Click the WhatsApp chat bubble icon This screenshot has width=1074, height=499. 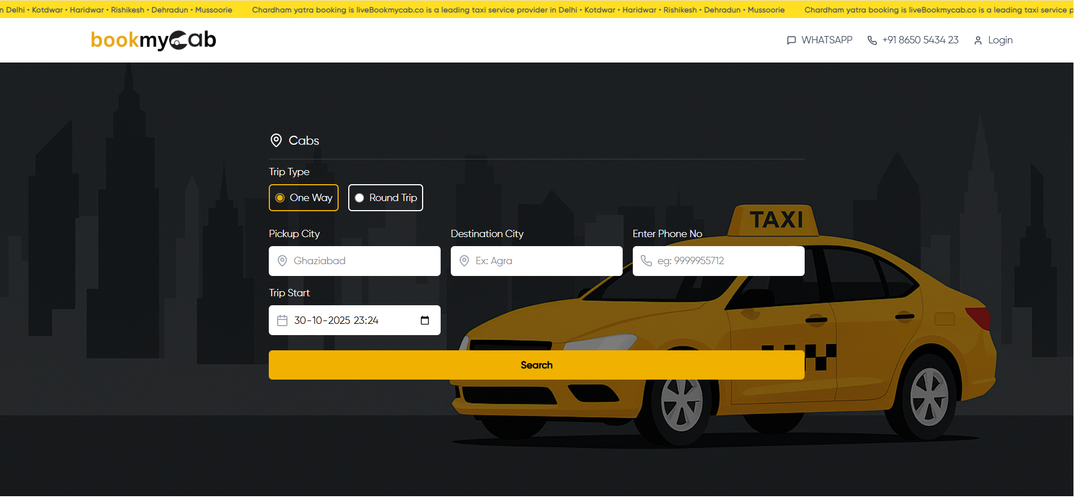[791, 41]
